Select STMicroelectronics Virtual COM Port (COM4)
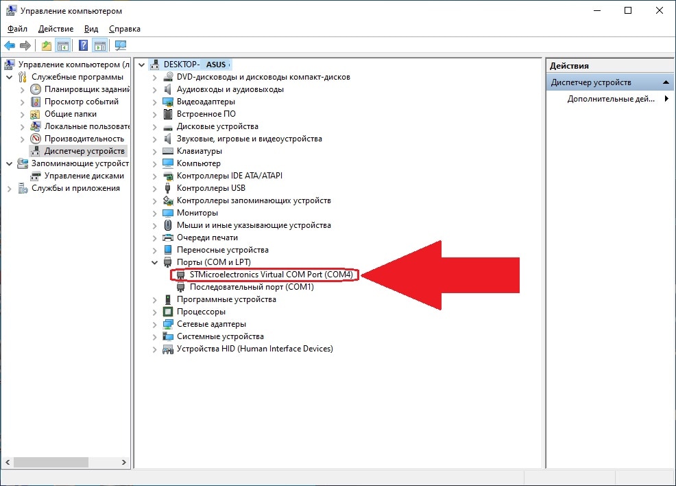This screenshot has height=486, width=676. click(x=271, y=275)
